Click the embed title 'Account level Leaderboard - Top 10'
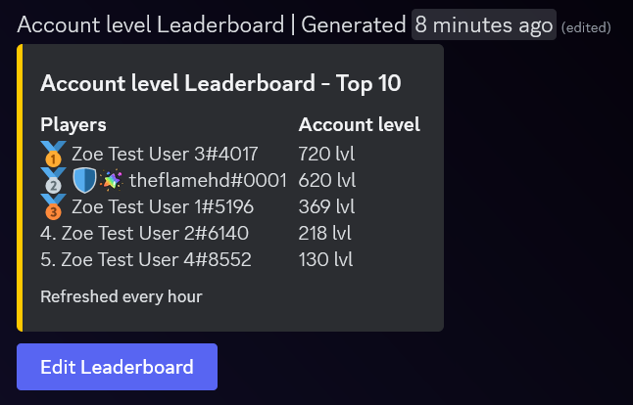Image resolution: width=633 pixels, height=405 pixels. (x=220, y=83)
